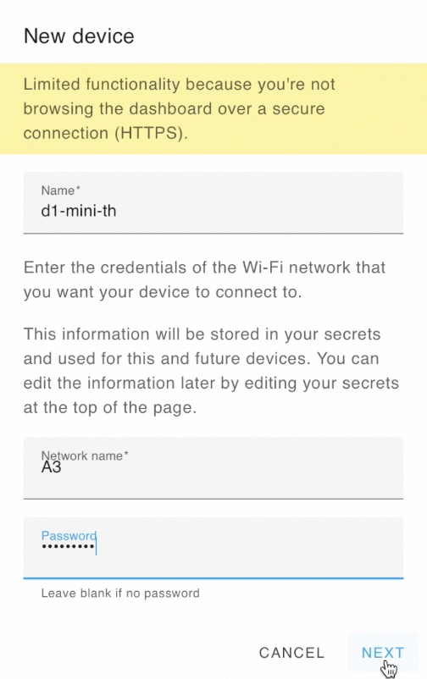
Task: Click the yellow limited functionality warning banner
Action: tap(213, 108)
